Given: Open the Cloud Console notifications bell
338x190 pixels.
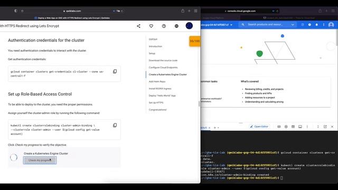Looking at the screenshot, I should pos(317,25).
